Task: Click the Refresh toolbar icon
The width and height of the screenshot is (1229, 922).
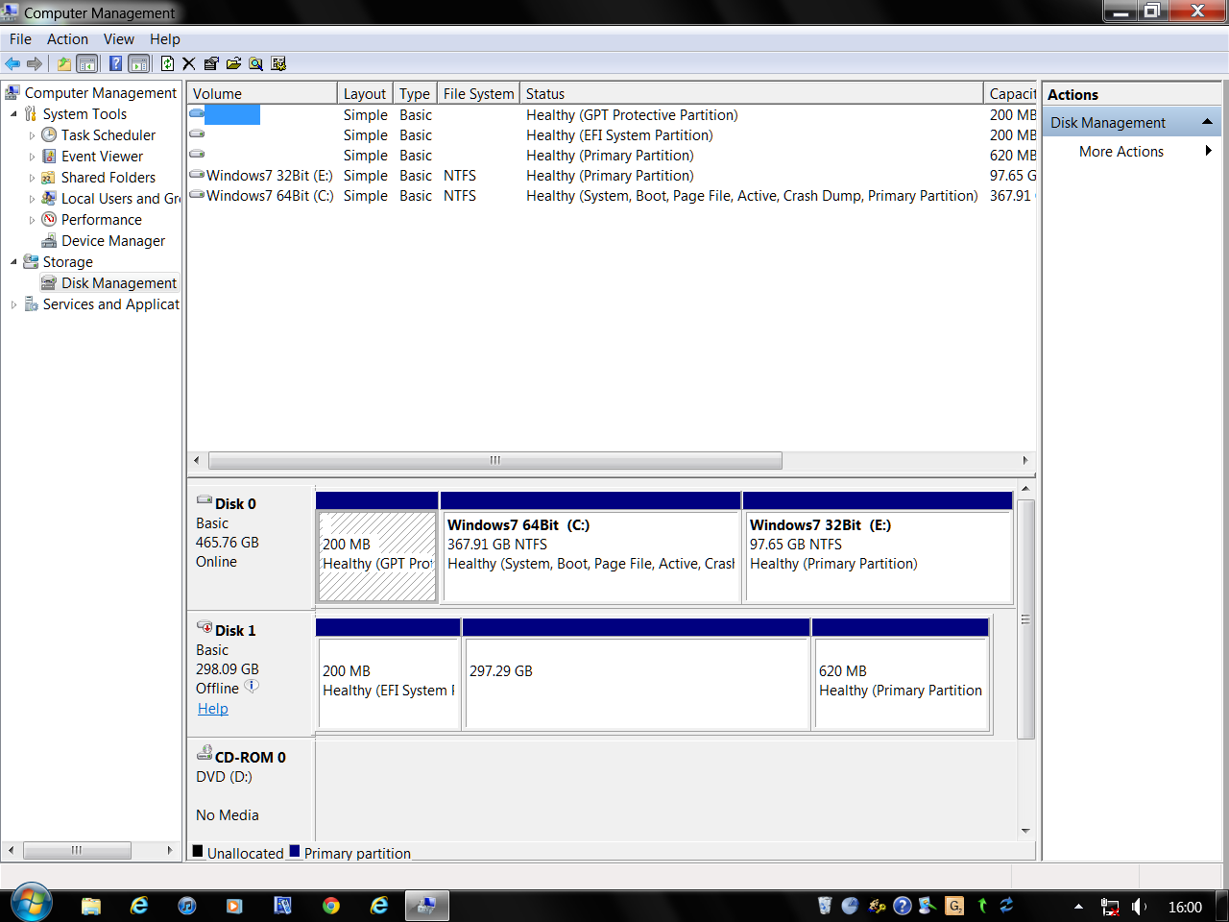Action: click(168, 64)
